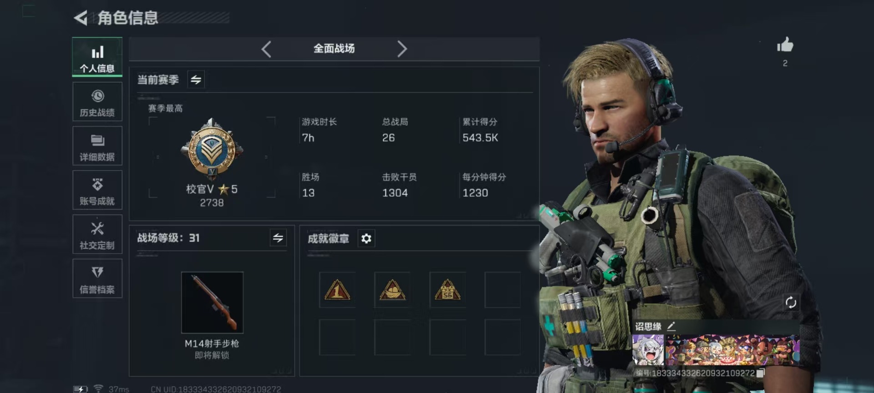The height and width of the screenshot is (393, 874).
Task: Open 信誉档案 reputation section
Action: pyautogui.click(x=97, y=278)
